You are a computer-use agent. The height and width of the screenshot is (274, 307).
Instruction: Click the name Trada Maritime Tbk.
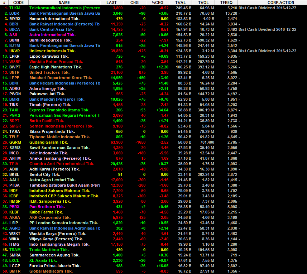coord(49,250)
